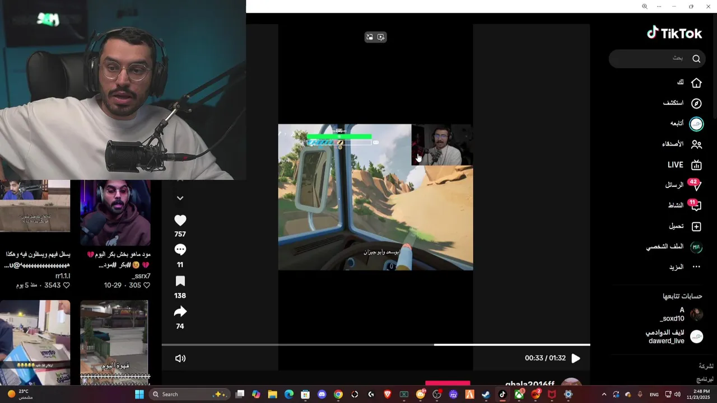Show hidden system tray icons chevron
Screen dimensions: 717x403
point(604,395)
